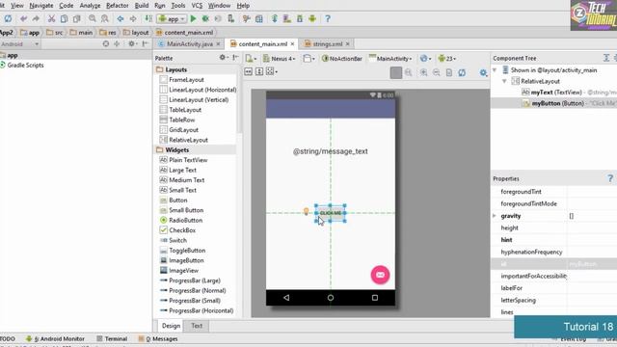The image size is (617, 347).
Task: Navigate Forward with right arrow icon
Action: (133, 18)
